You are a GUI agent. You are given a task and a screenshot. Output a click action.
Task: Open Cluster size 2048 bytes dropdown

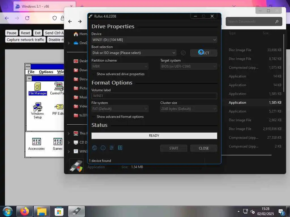click(189, 109)
